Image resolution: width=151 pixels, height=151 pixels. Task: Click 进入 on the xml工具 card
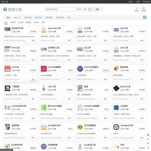pos(33,79)
